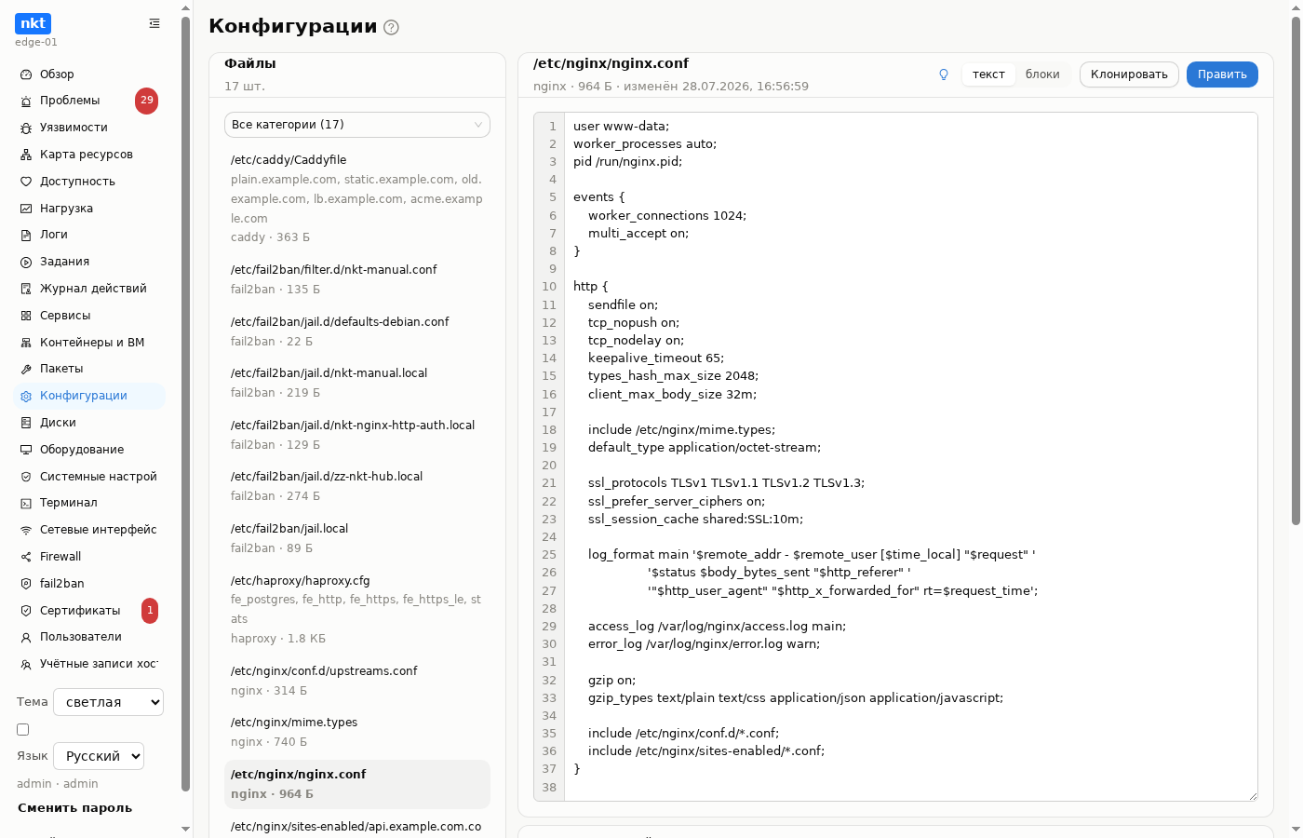
Task: Click the Сервисы grid icon
Action: (x=26, y=316)
